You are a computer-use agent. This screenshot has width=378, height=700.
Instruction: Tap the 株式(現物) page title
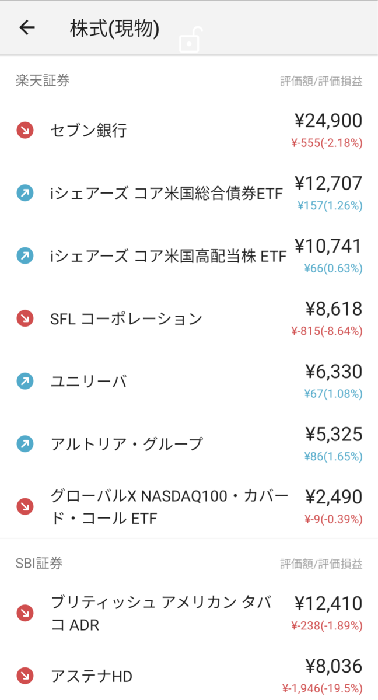(114, 28)
